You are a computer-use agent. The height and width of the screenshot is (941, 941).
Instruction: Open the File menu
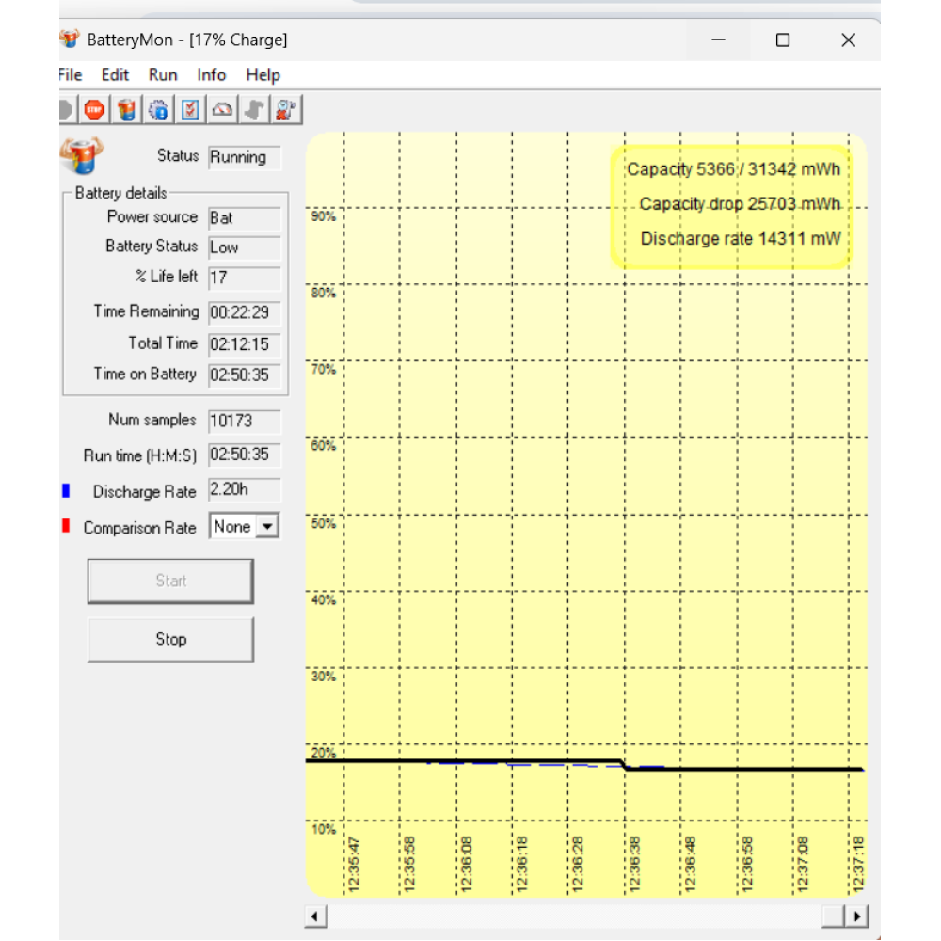[x=71, y=75]
